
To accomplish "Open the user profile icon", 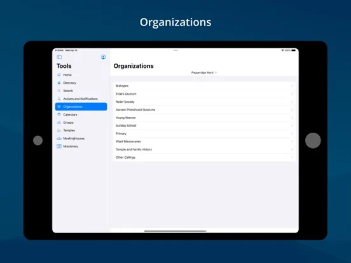I will click(x=103, y=57).
